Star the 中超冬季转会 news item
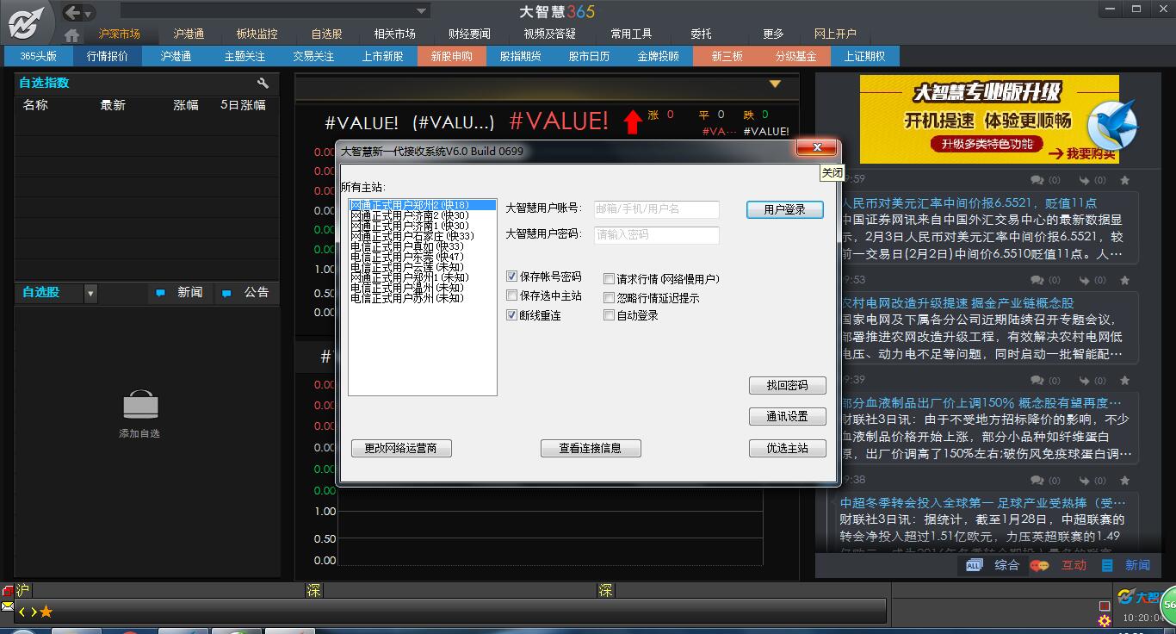This screenshot has width=1176, height=634. pyautogui.click(x=1124, y=481)
